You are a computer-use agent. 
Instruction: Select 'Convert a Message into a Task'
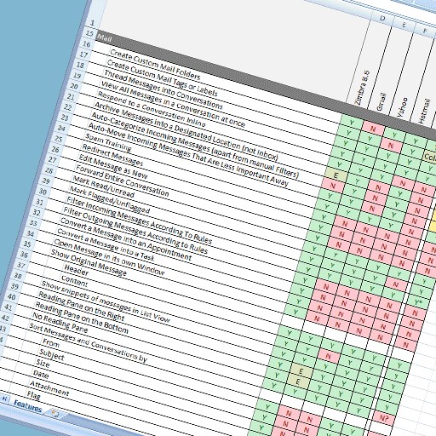(106, 244)
